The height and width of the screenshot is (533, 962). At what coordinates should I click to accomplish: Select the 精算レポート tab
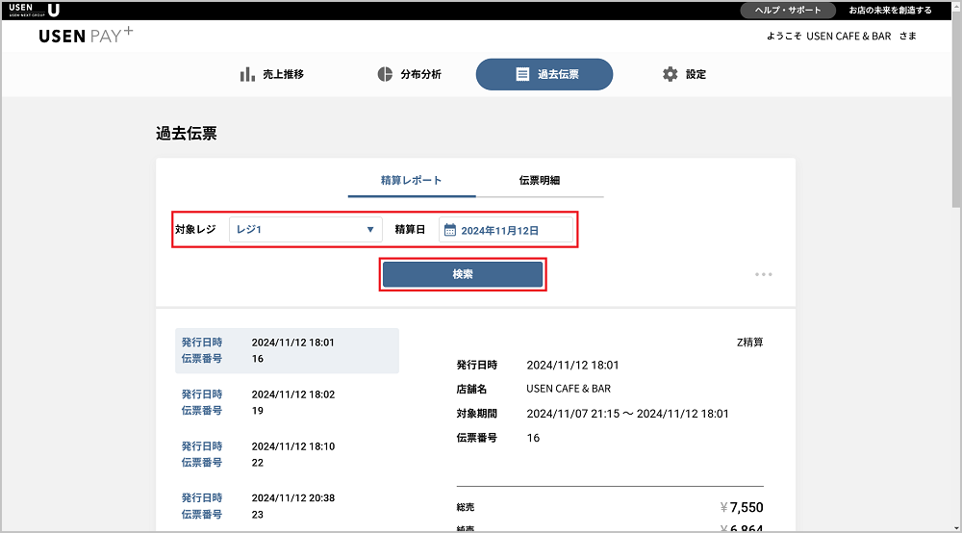pyautogui.click(x=412, y=180)
